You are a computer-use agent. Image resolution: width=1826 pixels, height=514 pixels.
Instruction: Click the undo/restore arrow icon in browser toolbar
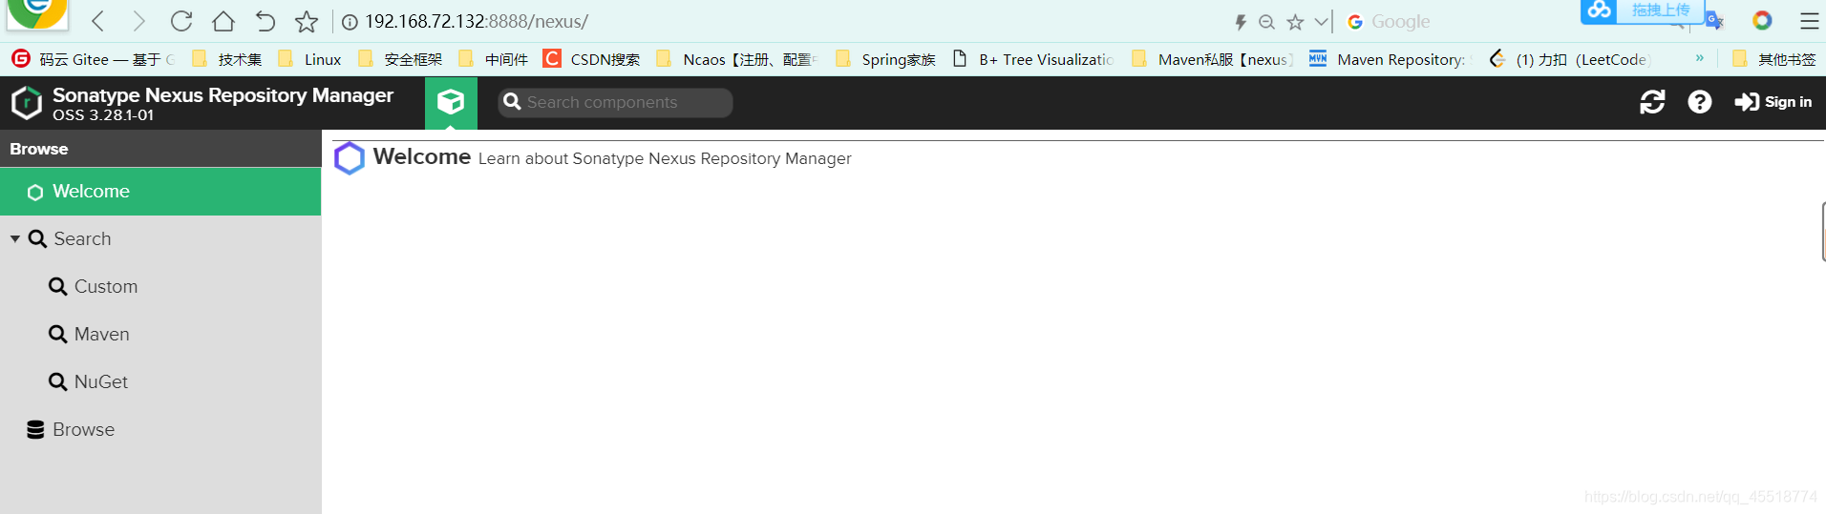coord(265,21)
